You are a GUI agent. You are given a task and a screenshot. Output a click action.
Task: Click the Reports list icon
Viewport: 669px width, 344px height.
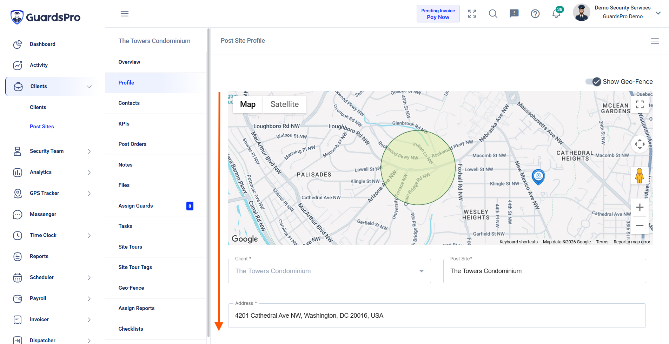18,257
